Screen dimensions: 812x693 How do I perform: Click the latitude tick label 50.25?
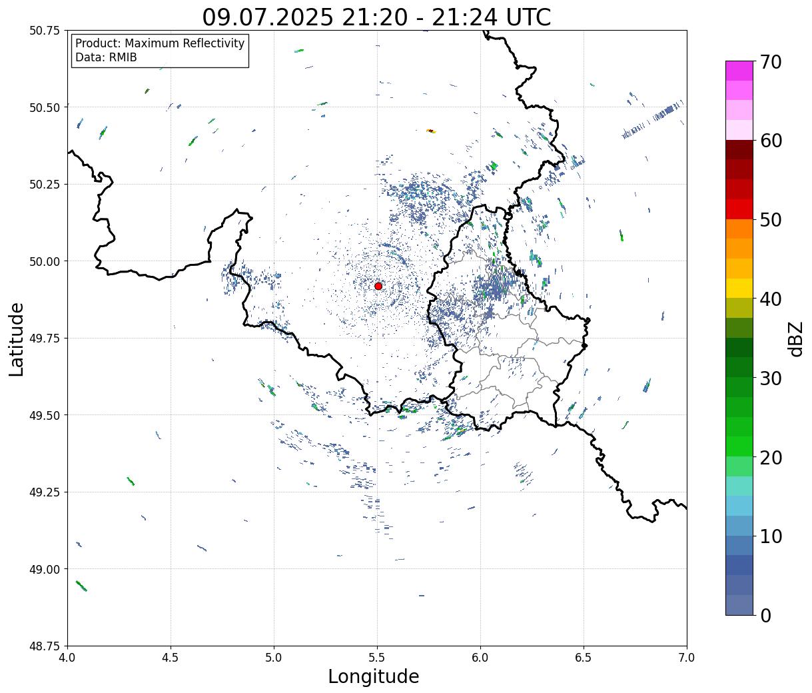pos(45,185)
